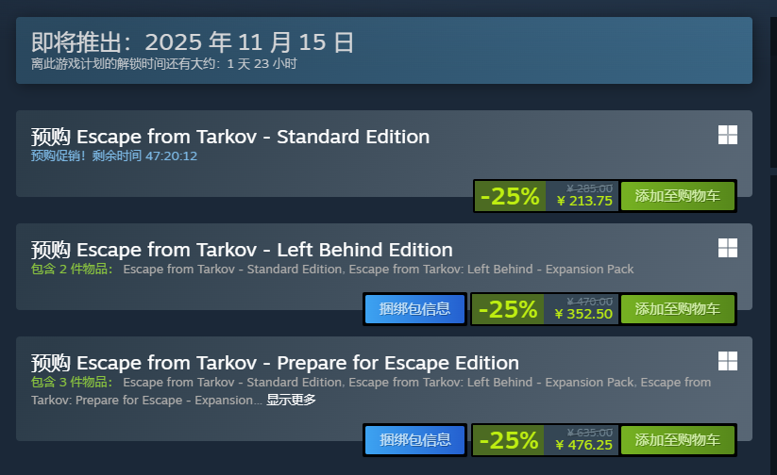Add Standard Edition to cart

coord(677,196)
